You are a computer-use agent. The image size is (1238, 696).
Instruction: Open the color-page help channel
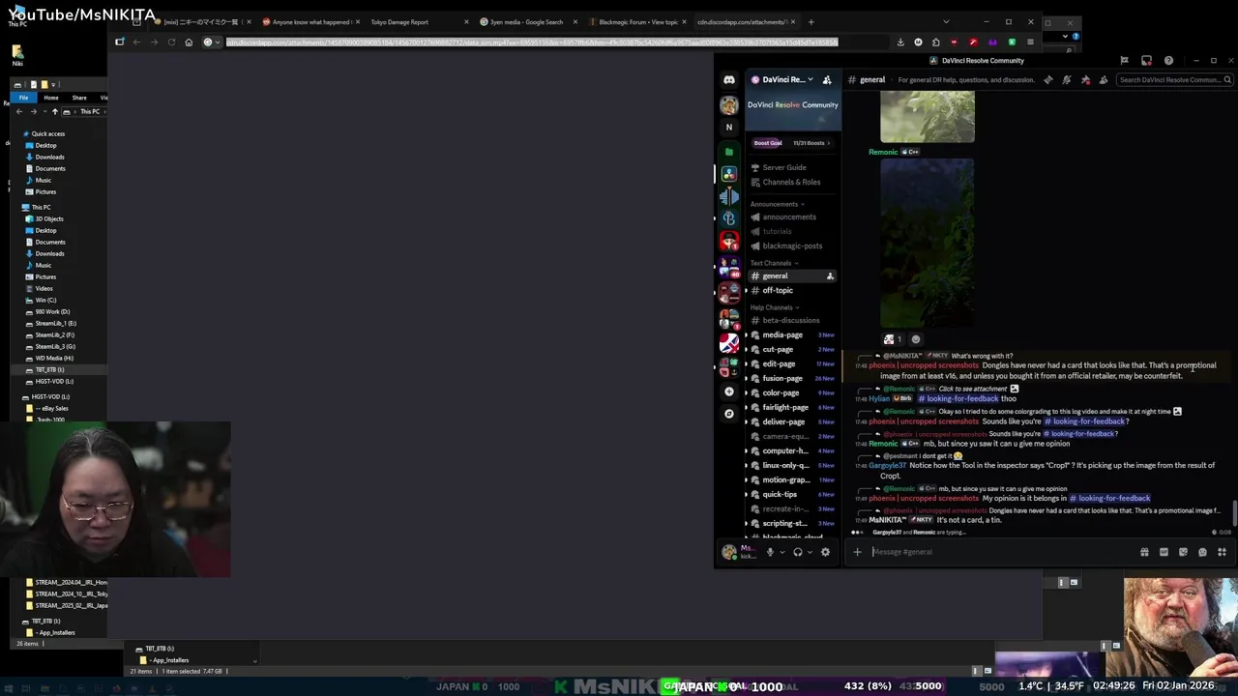coord(781,392)
